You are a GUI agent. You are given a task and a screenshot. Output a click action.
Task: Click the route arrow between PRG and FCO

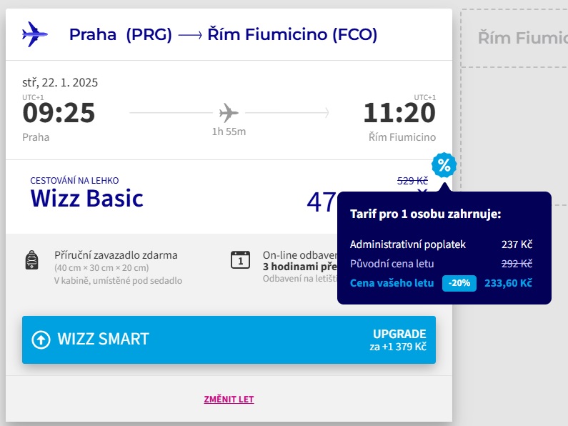[x=189, y=35]
